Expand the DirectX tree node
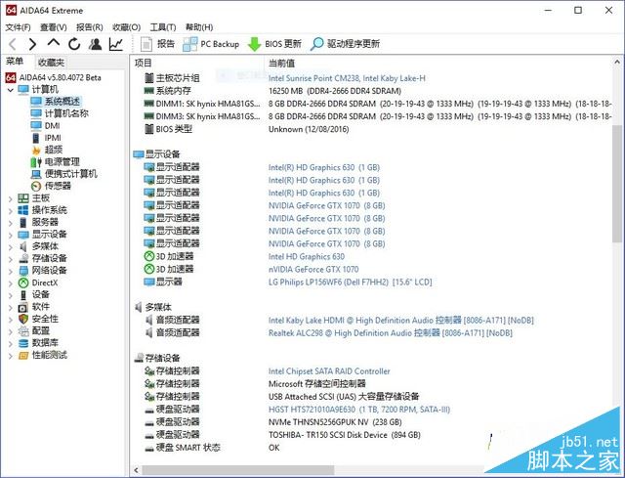625x478 pixels. point(11,282)
